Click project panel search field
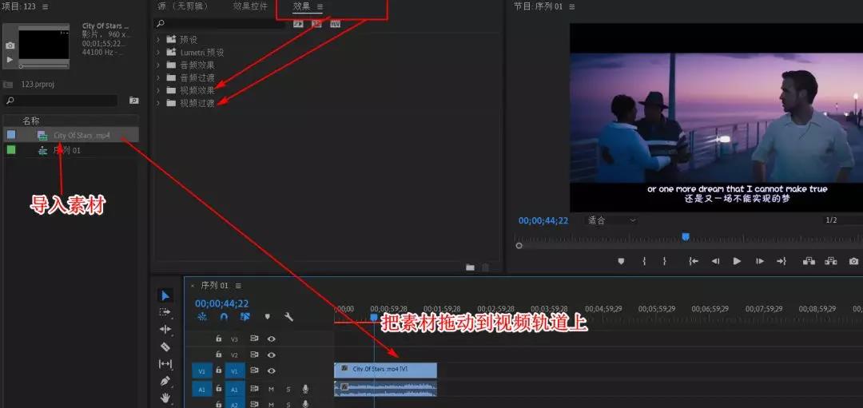The image size is (863, 408). tap(61, 101)
